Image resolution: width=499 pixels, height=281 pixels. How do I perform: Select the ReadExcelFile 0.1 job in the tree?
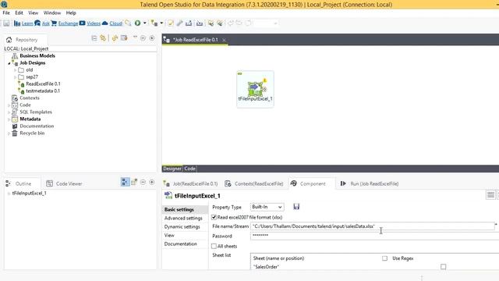43,84
